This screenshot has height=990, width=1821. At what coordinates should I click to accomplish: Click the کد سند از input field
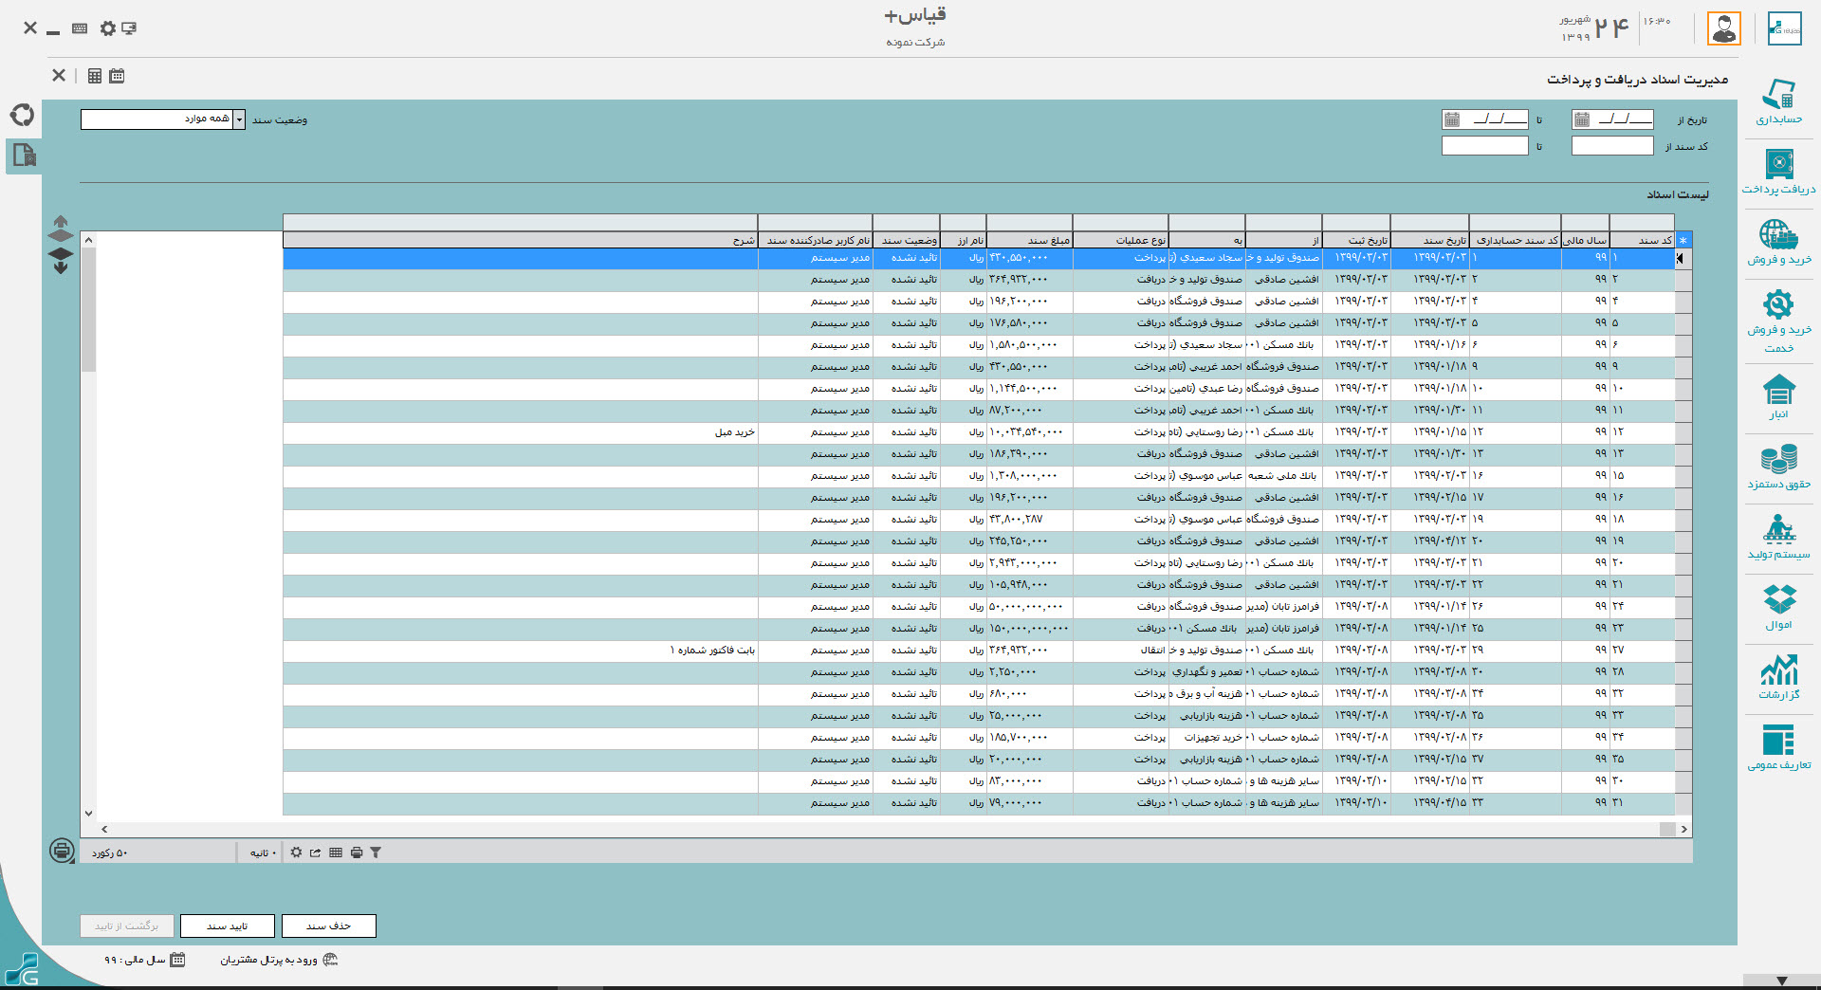click(x=1612, y=146)
